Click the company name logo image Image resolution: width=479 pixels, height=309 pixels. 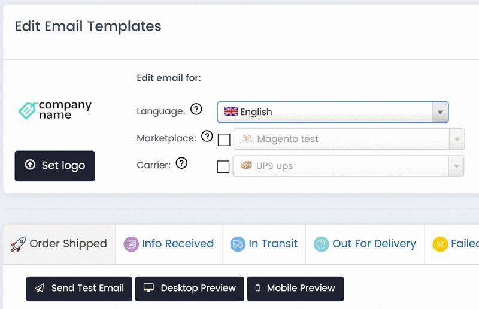pyautogui.click(x=54, y=110)
